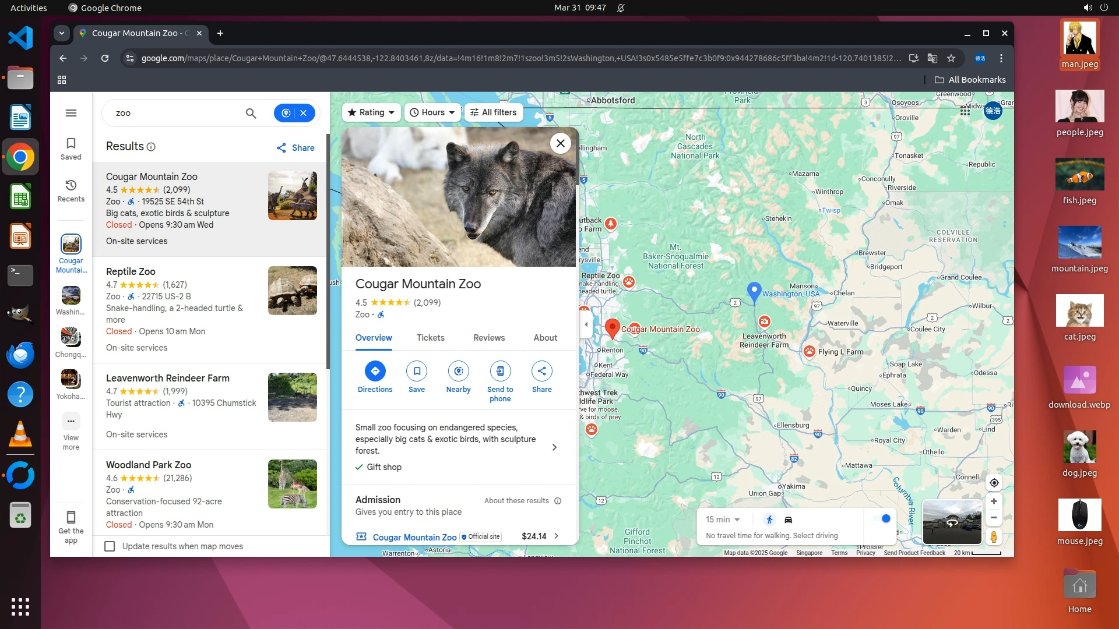Image resolution: width=1119 pixels, height=629 pixels.
Task: Enable Update results when map moves checkbox
Action: [x=110, y=546]
